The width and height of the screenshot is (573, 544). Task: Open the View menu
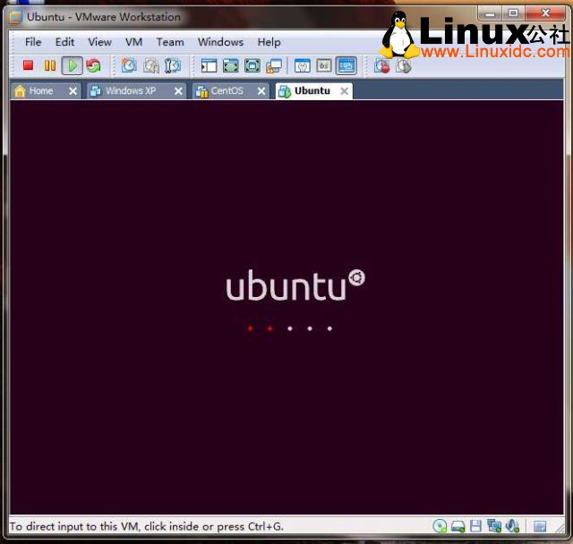point(99,42)
